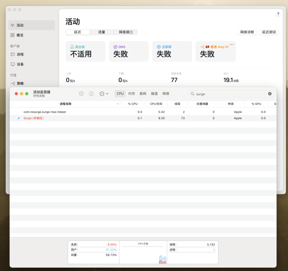Click the CPU 负载 graph

[x=143, y=252]
